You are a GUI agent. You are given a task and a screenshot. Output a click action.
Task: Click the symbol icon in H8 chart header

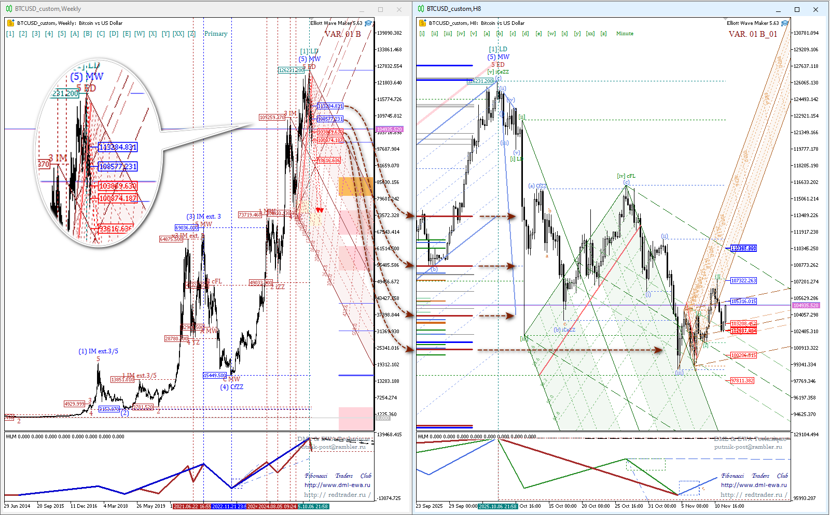[x=422, y=23]
